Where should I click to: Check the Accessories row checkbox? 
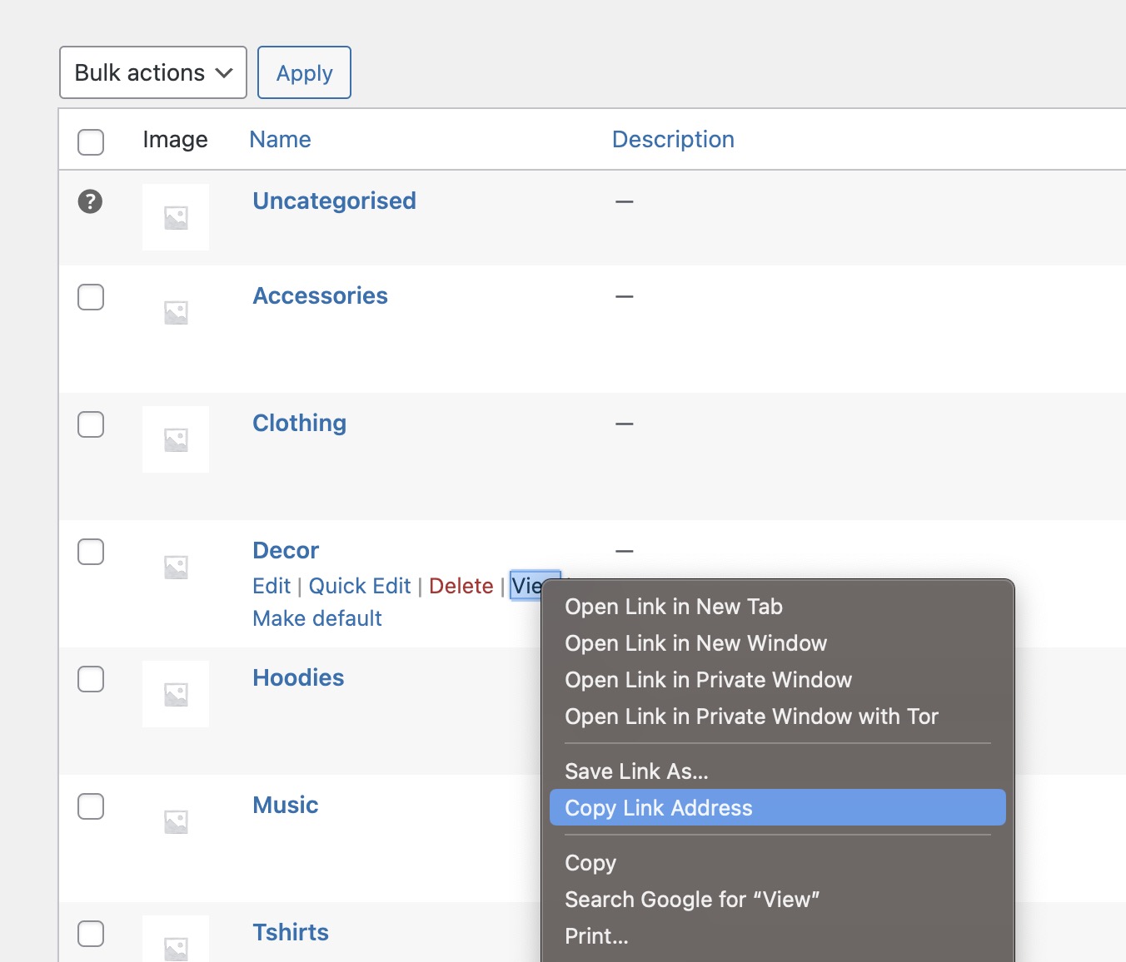[91, 297]
